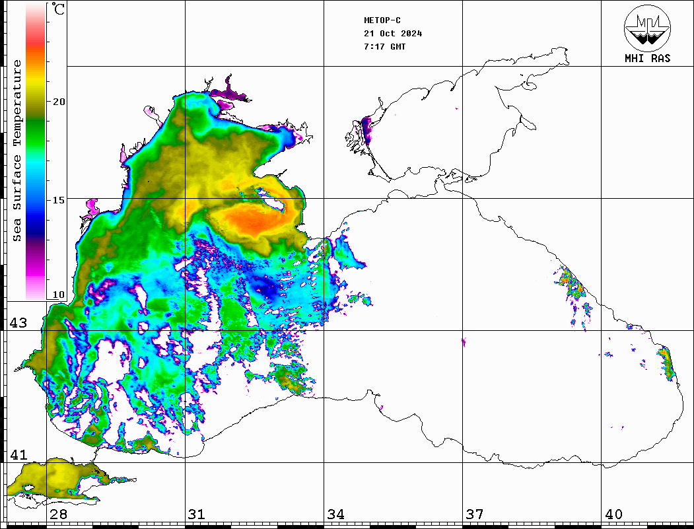Click the date 21 Oct 2024
The height and width of the screenshot is (529, 694).
tap(393, 34)
